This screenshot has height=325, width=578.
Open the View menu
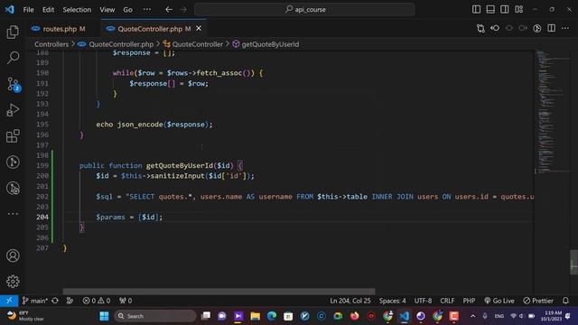[107, 10]
